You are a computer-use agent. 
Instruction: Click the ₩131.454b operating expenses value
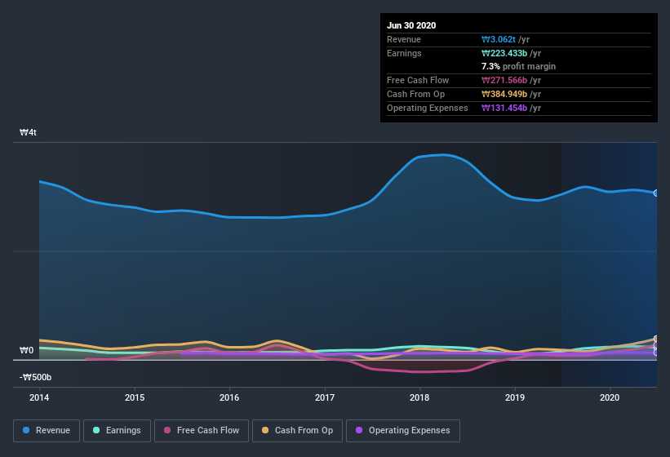[504, 108]
